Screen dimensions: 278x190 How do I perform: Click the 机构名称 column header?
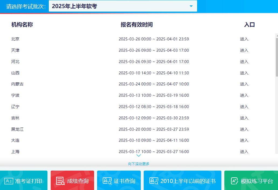coord(22,25)
